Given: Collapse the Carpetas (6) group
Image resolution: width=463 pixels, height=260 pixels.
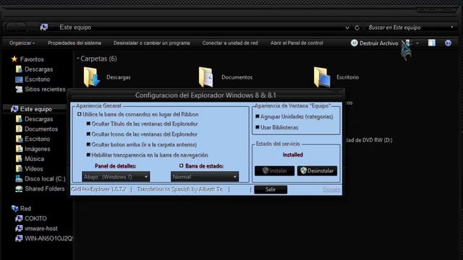Looking at the screenshot, I should point(78,58).
